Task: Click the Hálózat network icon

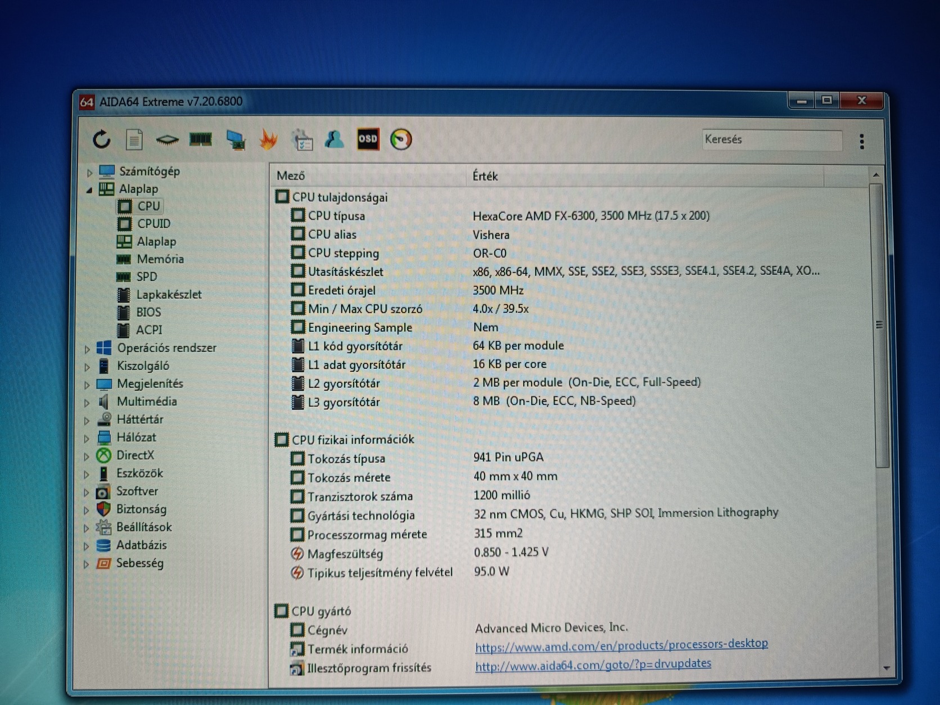Action: [x=104, y=437]
